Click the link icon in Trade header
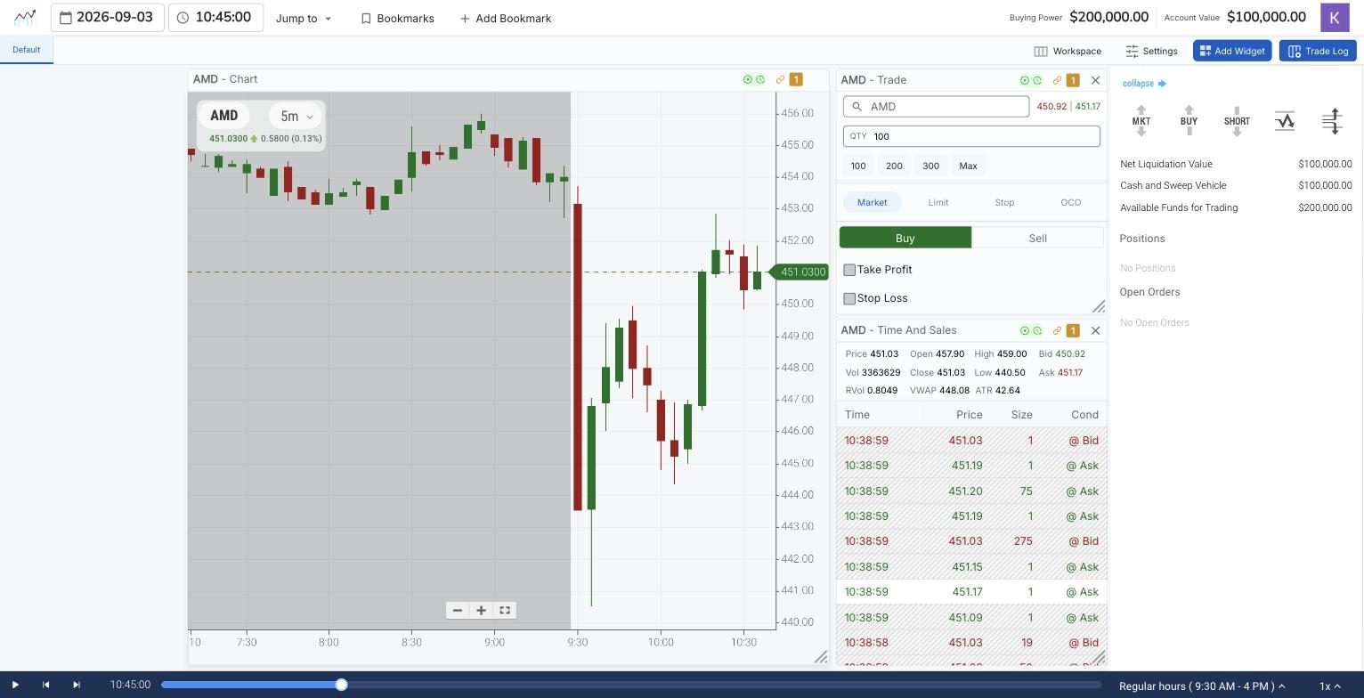Screen dimensions: 1364x698 pyautogui.click(x=1057, y=80)
